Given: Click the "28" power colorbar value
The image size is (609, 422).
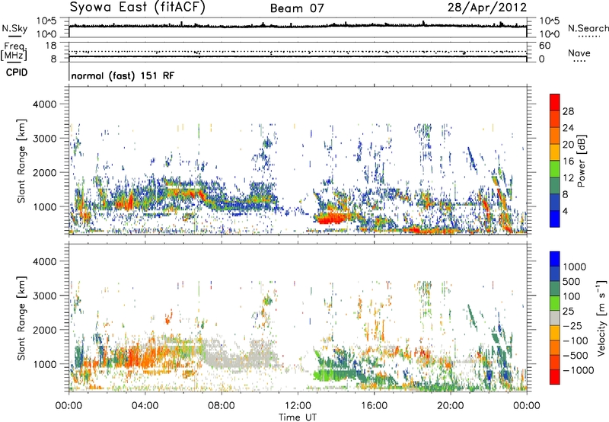Looking at the screenshot, I should [568, 111].
